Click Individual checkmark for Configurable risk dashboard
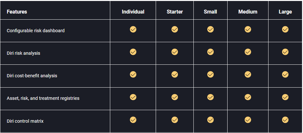The height and width of the screenshot is (133, 303). point(133,29)
